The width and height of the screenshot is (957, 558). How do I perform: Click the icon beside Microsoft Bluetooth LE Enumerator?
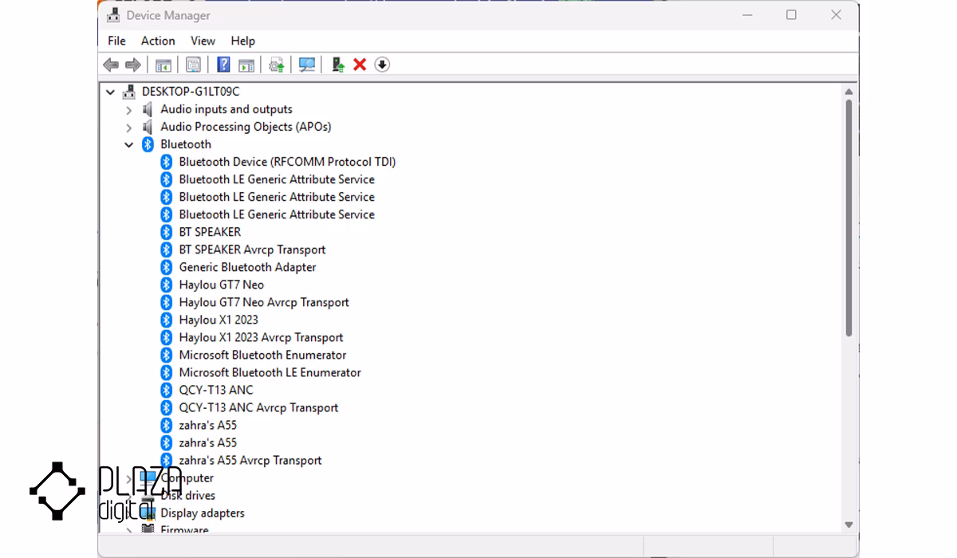tap(167, 372)
